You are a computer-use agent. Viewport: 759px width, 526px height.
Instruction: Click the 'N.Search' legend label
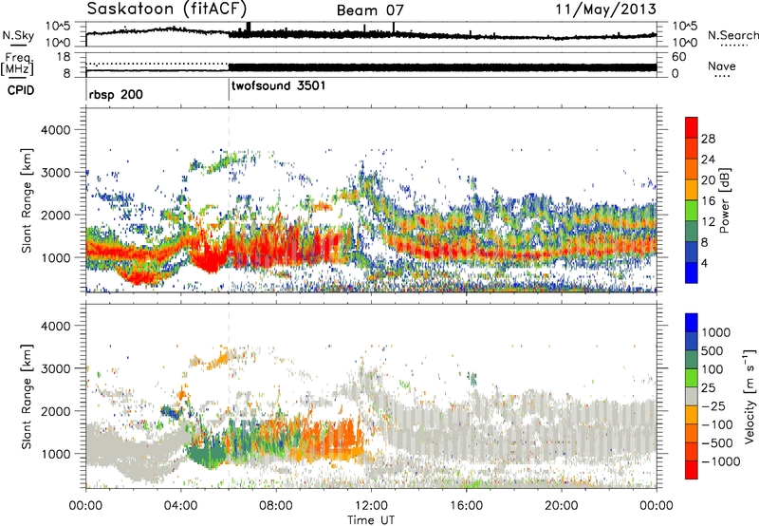click(732, 35)
